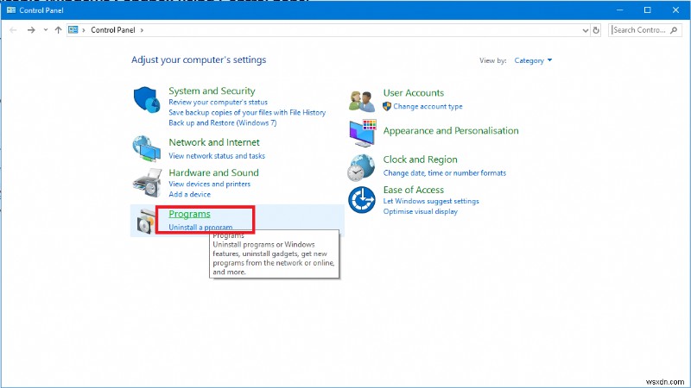Click the Control Panel title bar icon
This screenshot has height=388, width=691.
tap(11, 9)
